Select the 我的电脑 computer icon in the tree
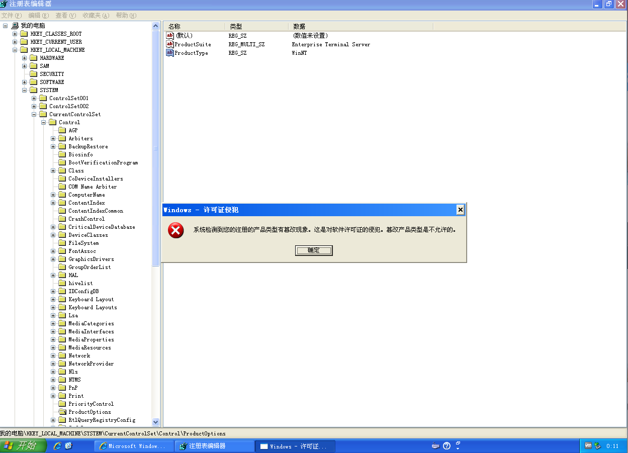The image size is (628, 453). coord(15,25)
